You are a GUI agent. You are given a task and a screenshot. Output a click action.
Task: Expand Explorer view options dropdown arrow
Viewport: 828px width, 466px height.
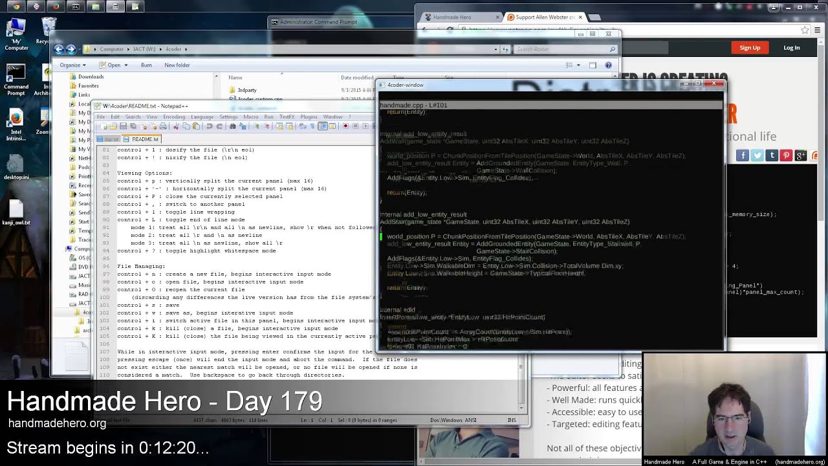tap(578, 65)
